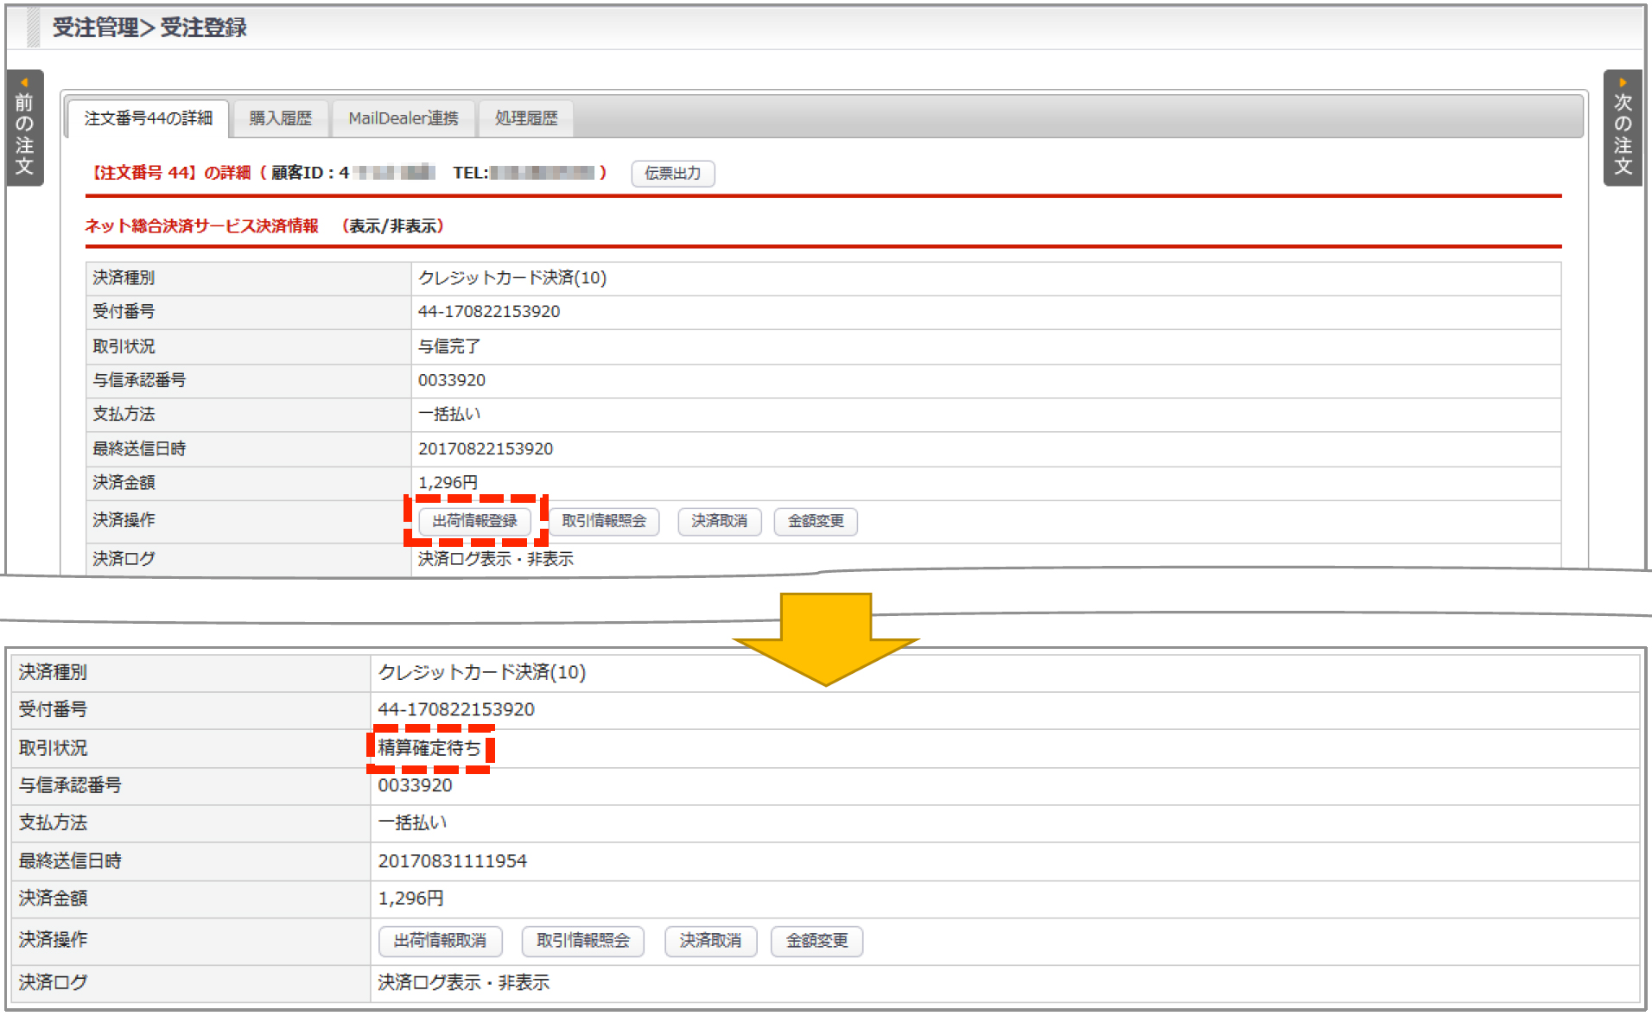Click 金額変更 in the lower payment table
Image resolution: width=1652 pixels, height=1016 pixels.
click(816, 941)
